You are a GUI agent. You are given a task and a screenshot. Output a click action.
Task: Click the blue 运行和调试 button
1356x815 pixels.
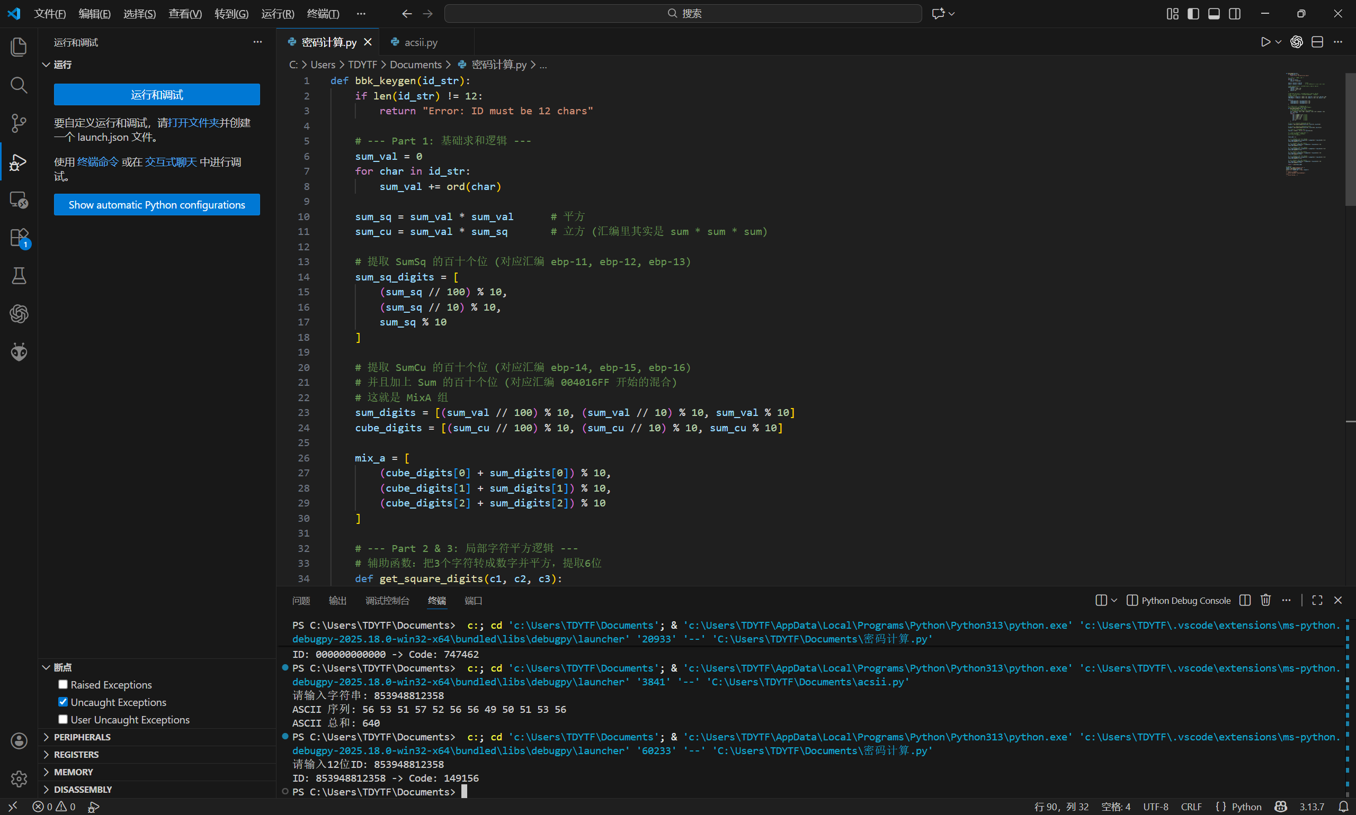tap(157, 94)
